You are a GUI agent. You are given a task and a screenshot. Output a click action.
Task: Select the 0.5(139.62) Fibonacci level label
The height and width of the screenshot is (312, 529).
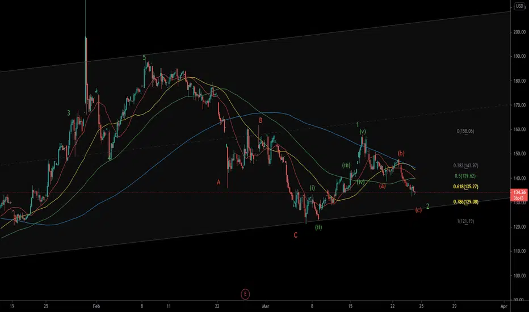tap(465, 176)
